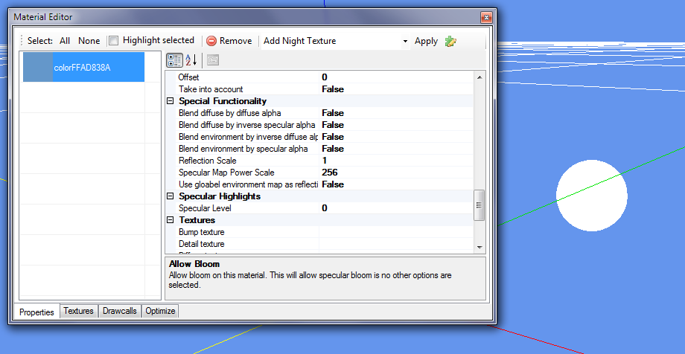Collapse the Special Functionality category

171,101
